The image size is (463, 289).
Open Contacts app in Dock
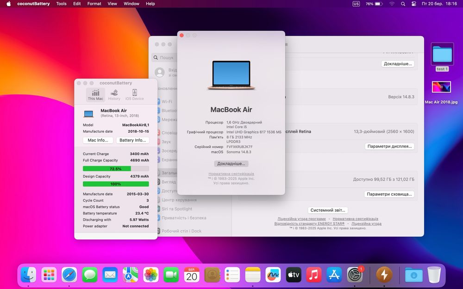[x=212, y=275]
